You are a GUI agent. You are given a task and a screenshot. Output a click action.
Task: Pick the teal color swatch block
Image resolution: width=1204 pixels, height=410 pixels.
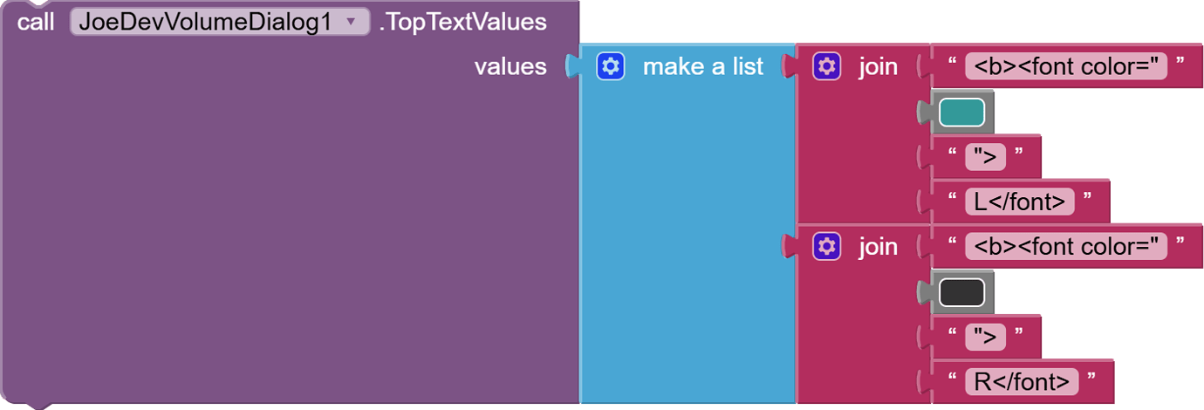coord(961,113)
